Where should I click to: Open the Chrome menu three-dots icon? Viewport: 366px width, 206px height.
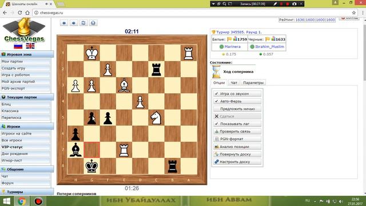point(363,13)
